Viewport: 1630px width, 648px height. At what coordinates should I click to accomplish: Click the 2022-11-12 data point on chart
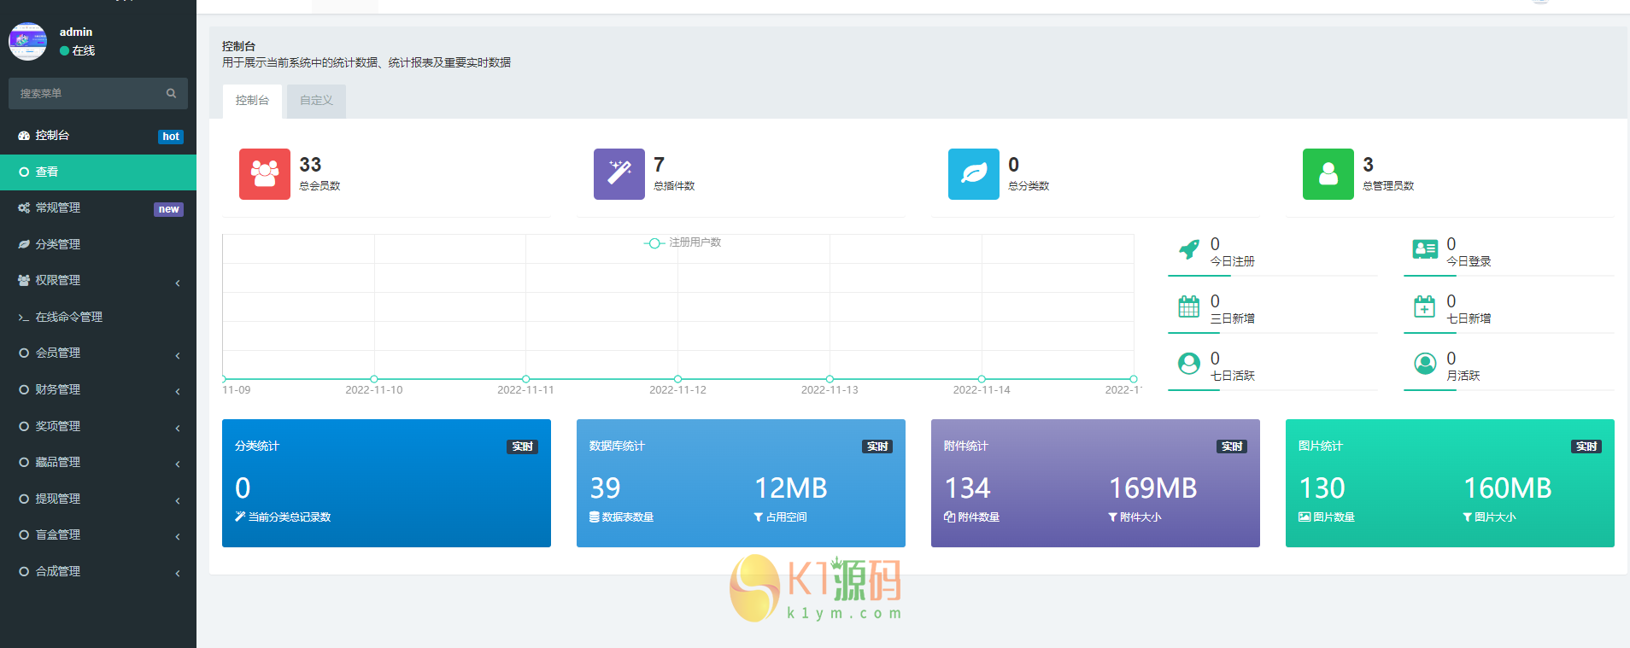[x=677, y=379]
